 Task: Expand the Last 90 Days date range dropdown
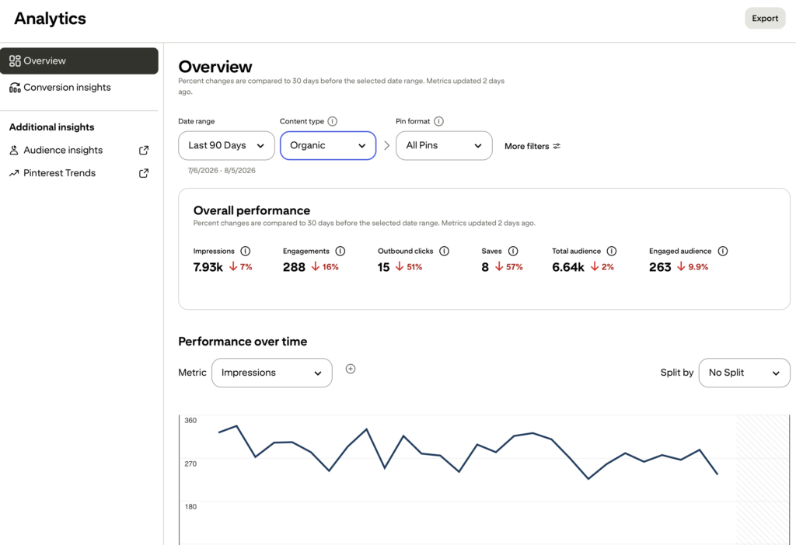coord(226,145)
